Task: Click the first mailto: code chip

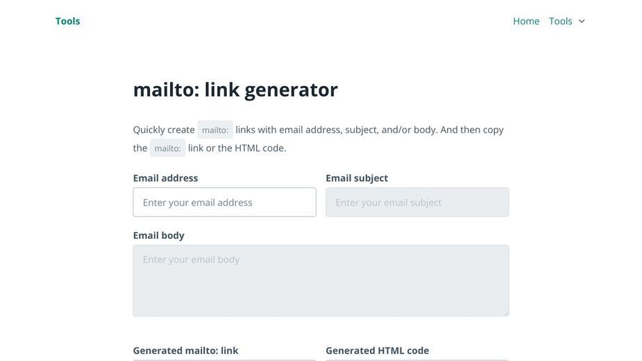Action: (x=215, y=130)
